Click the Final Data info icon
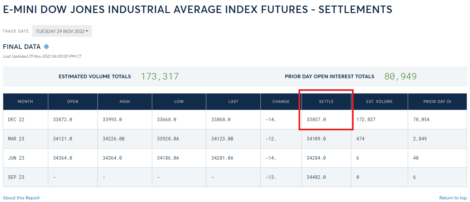The height and width of the screenshot is (202, 470). [x=46, y=47]
